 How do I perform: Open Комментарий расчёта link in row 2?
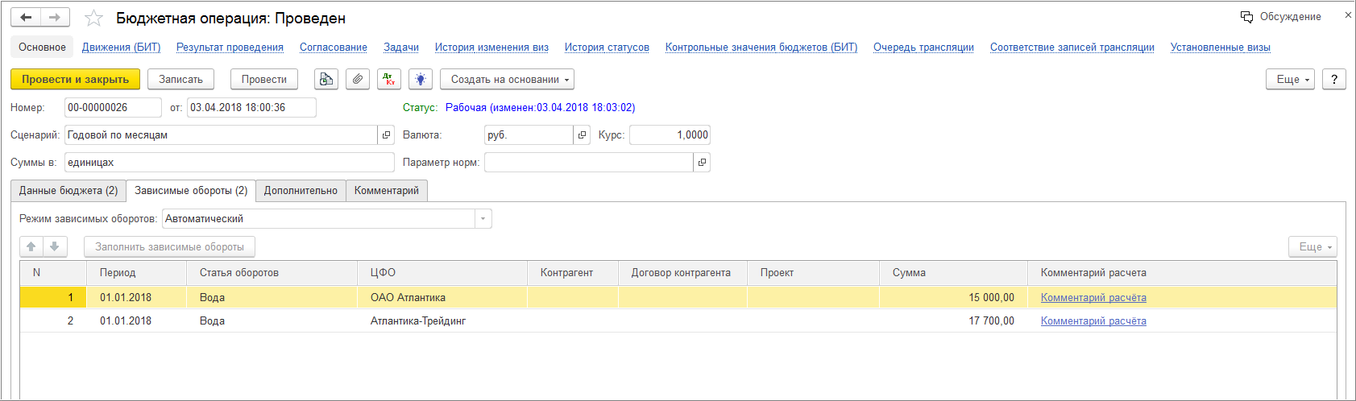tap(1093, 321)
